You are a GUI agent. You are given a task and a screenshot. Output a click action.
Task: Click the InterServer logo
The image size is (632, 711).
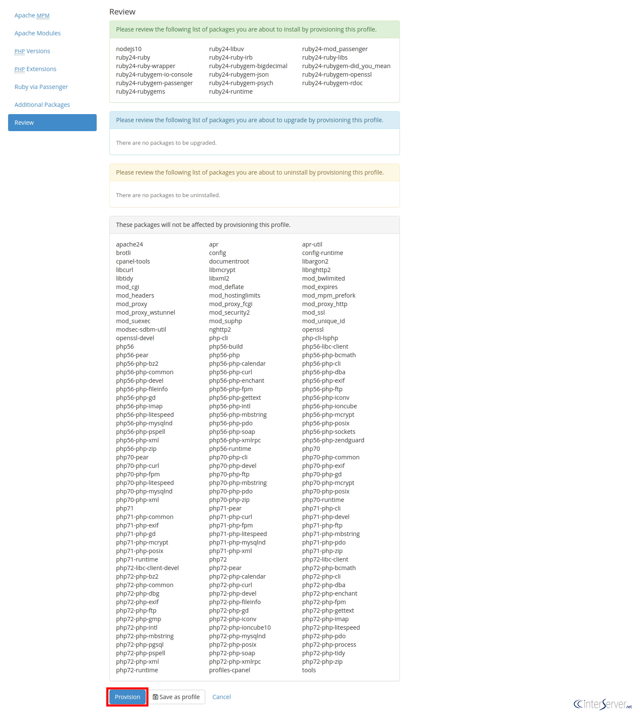coord(602,704)
